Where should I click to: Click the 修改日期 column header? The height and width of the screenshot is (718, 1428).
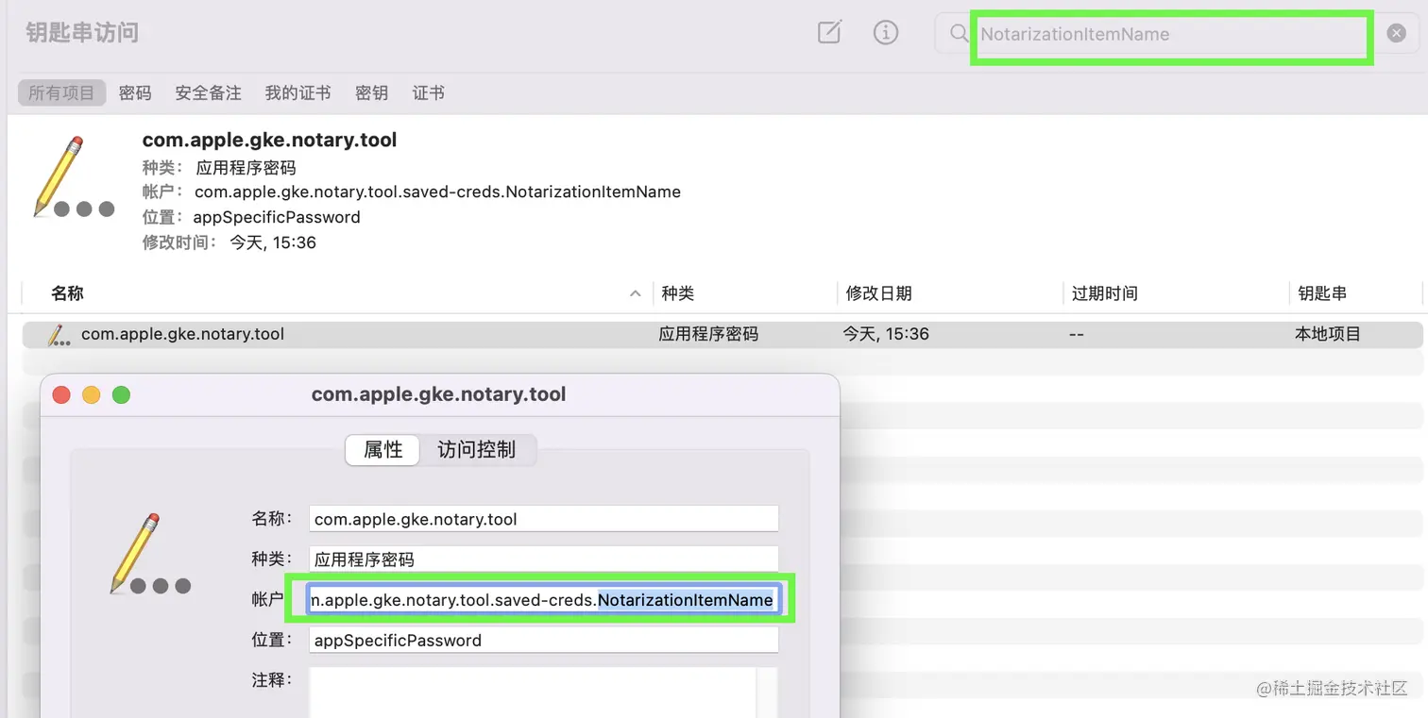point(879,292)
